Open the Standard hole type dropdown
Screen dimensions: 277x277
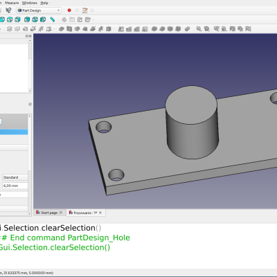click(x=15, y=177)
